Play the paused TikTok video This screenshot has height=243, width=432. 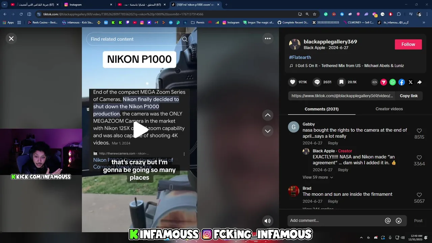click(x=140, y=129)
